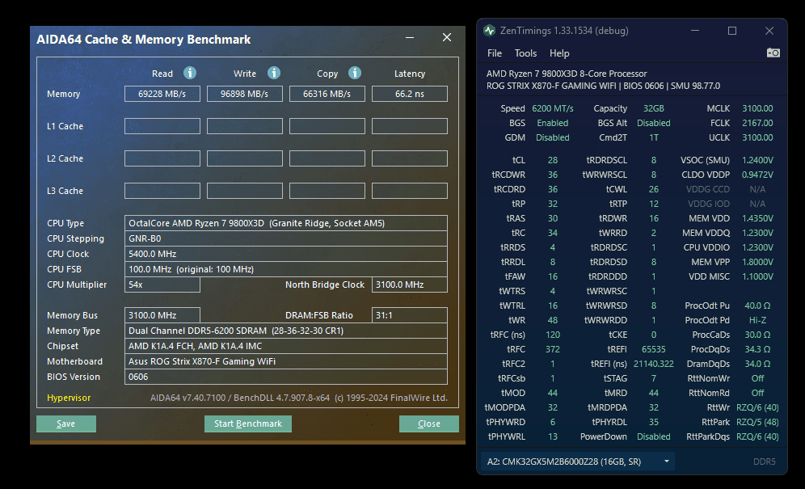Screen dimensions: 805x489
Task: Click the CPU FSB value 100.0 MHz
Action: coord(286,269)
